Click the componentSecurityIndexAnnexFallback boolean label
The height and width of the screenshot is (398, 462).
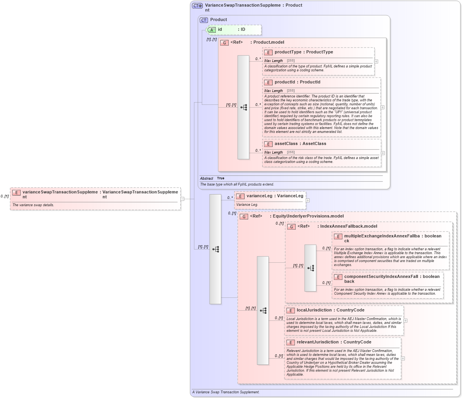click(392, 279)
